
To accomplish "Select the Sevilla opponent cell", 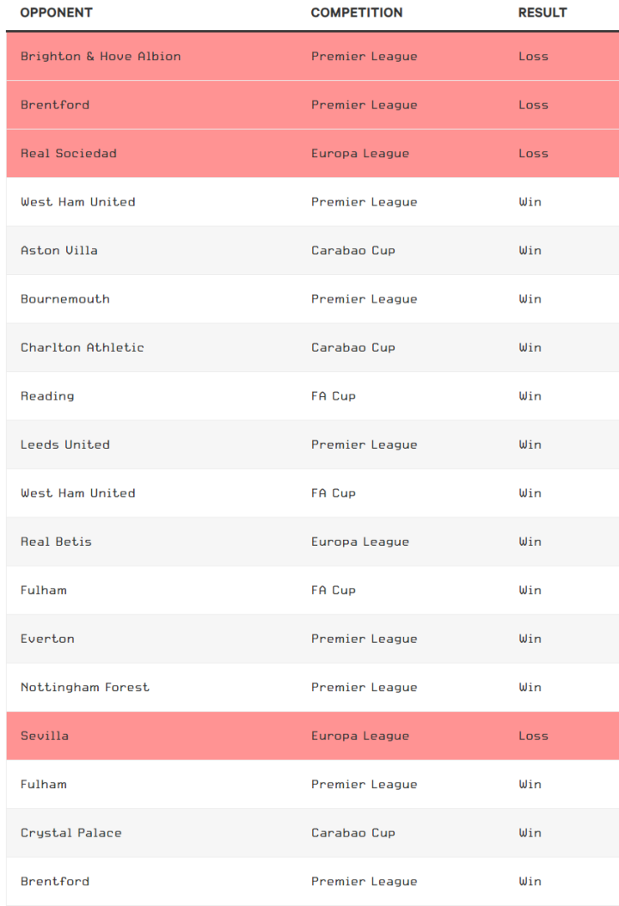I will (x=45, y=737).
